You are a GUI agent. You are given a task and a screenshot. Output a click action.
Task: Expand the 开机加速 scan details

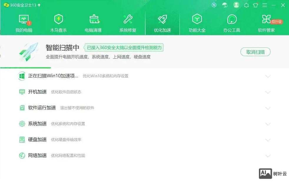[x=268, y=92]
